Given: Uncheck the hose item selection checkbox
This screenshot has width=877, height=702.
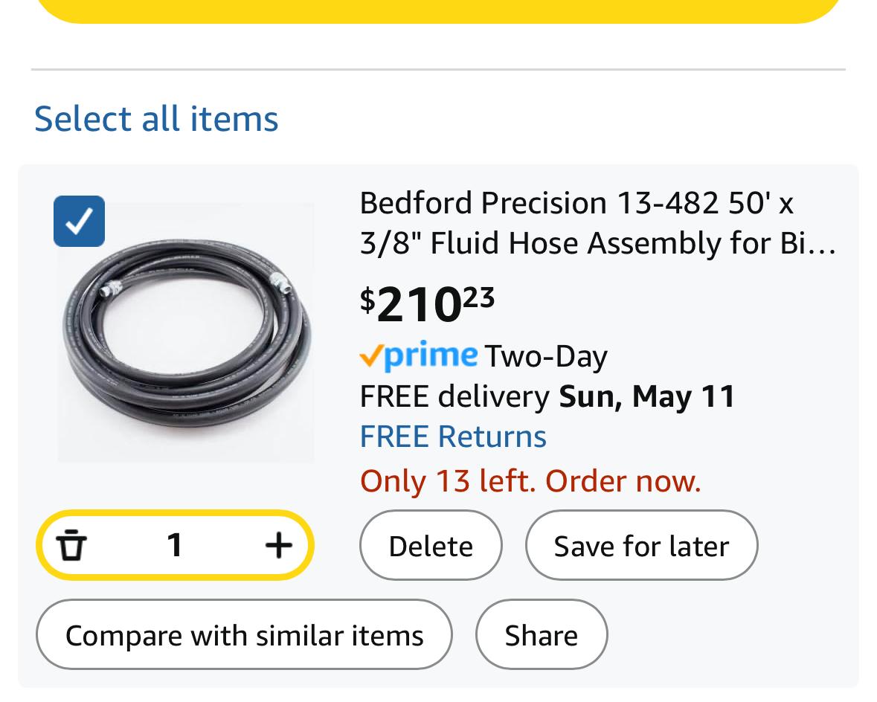Looking at the screenshot, I should click(x=80, y=221).
